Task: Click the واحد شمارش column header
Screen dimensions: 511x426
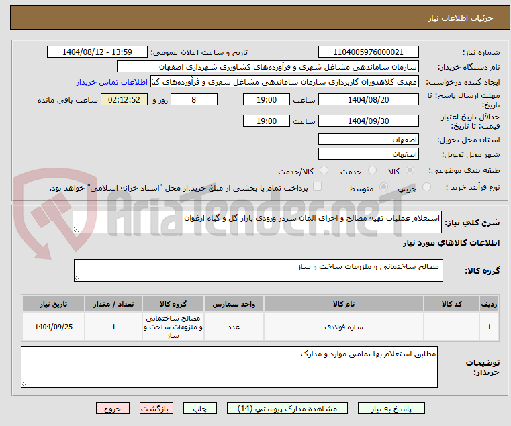Action: [x=234, y=304]
